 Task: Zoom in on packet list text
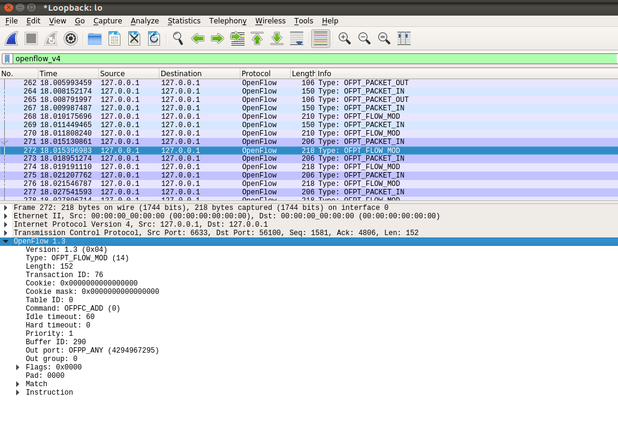pyautogui.click(x=344, y=38)
